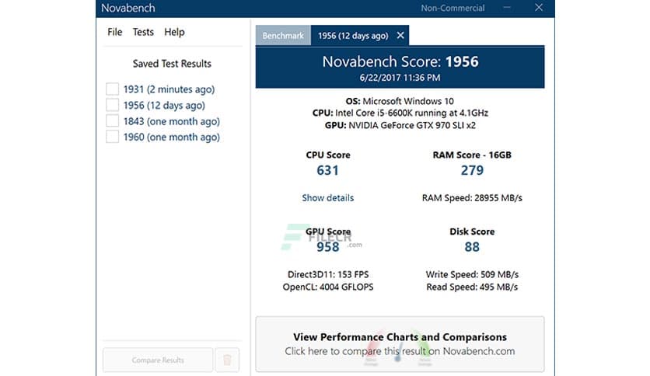Image resolution: width=650 pixels, height=376 pixels.
Task: Minimize the Novabench window
Action: point(507,8)
